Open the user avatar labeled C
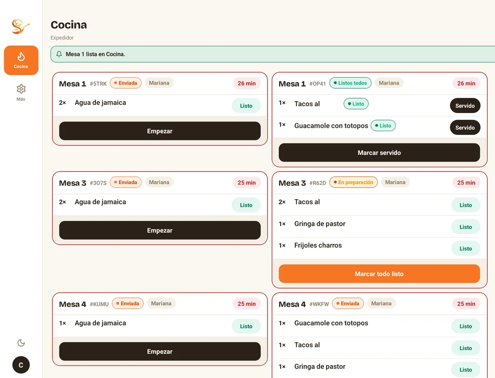This screenshot has height=378, width=495. coord(21,365)
